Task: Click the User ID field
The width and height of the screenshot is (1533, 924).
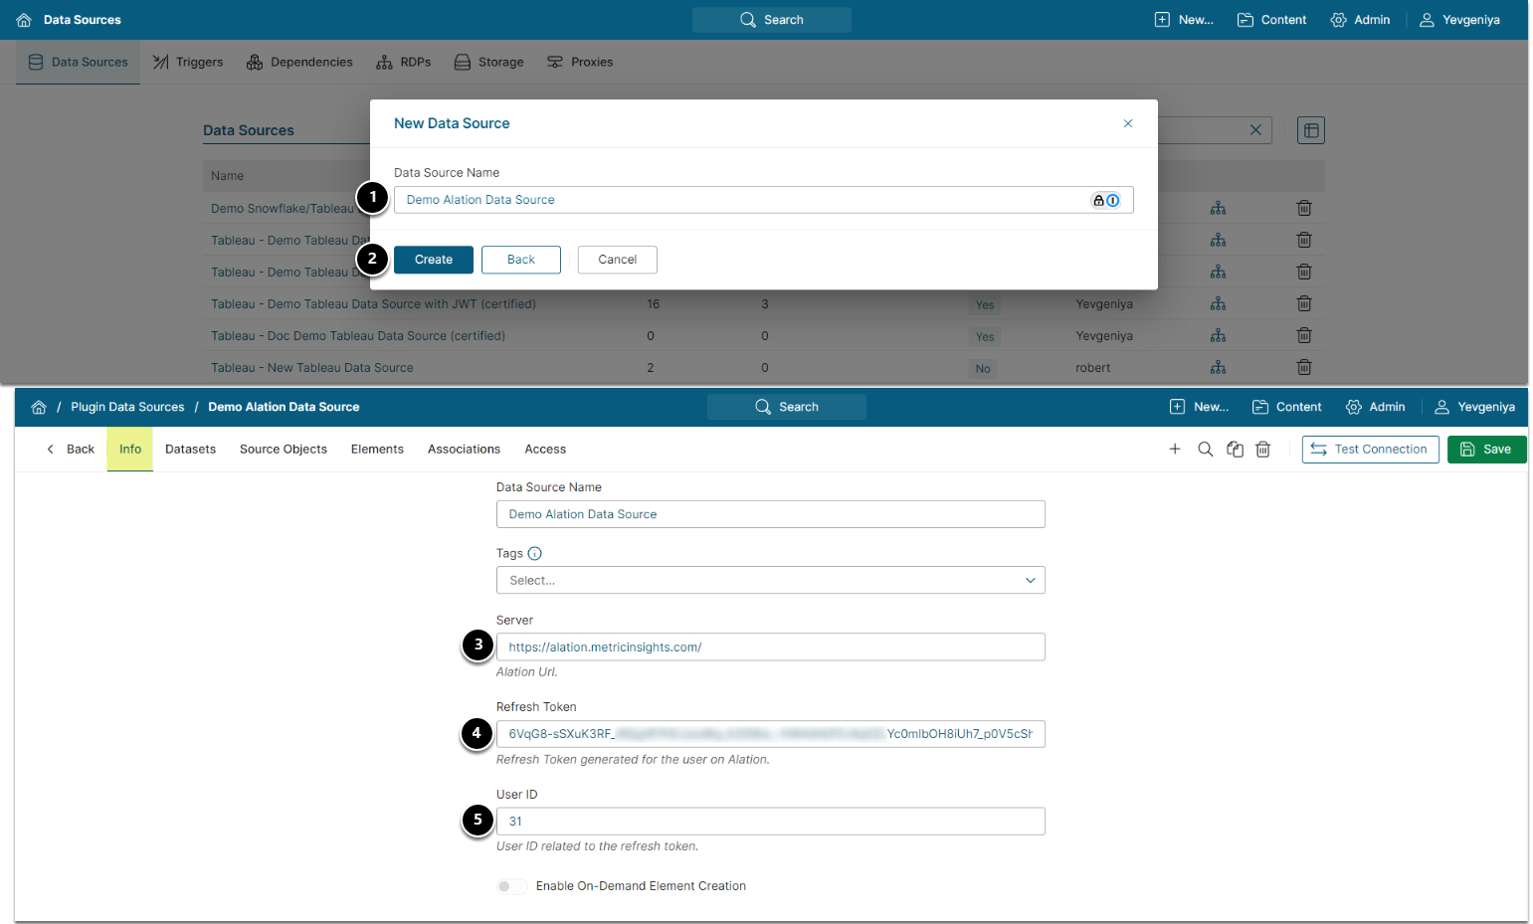Action: click(771, 822)
